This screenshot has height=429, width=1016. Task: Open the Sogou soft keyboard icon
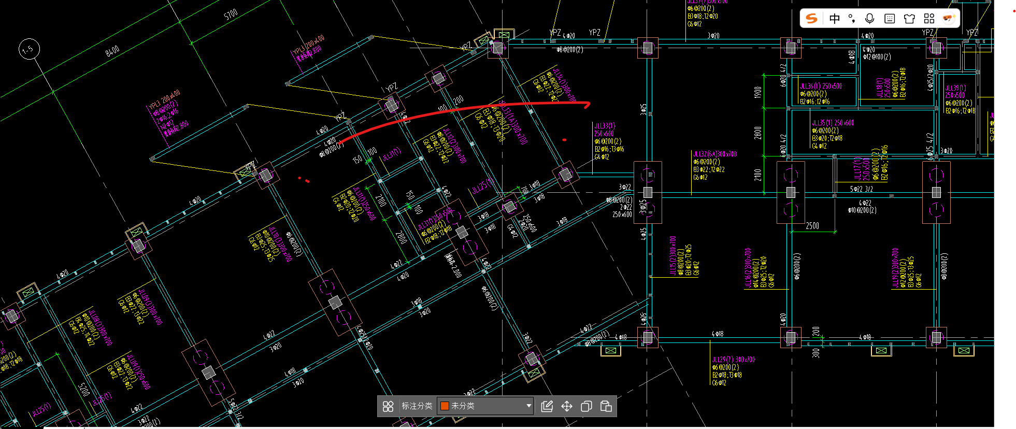[x=890, y=19]
